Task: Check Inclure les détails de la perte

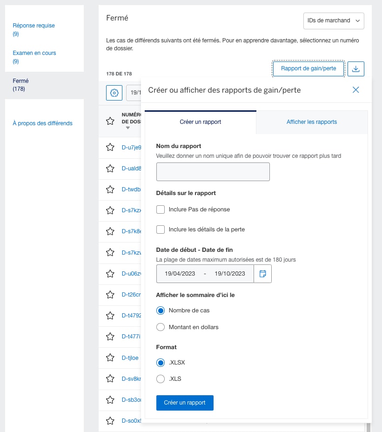Action: click(x=161, y=229)
